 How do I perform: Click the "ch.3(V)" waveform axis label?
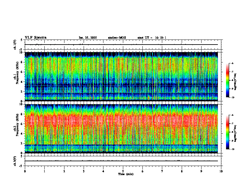point(15,161)
